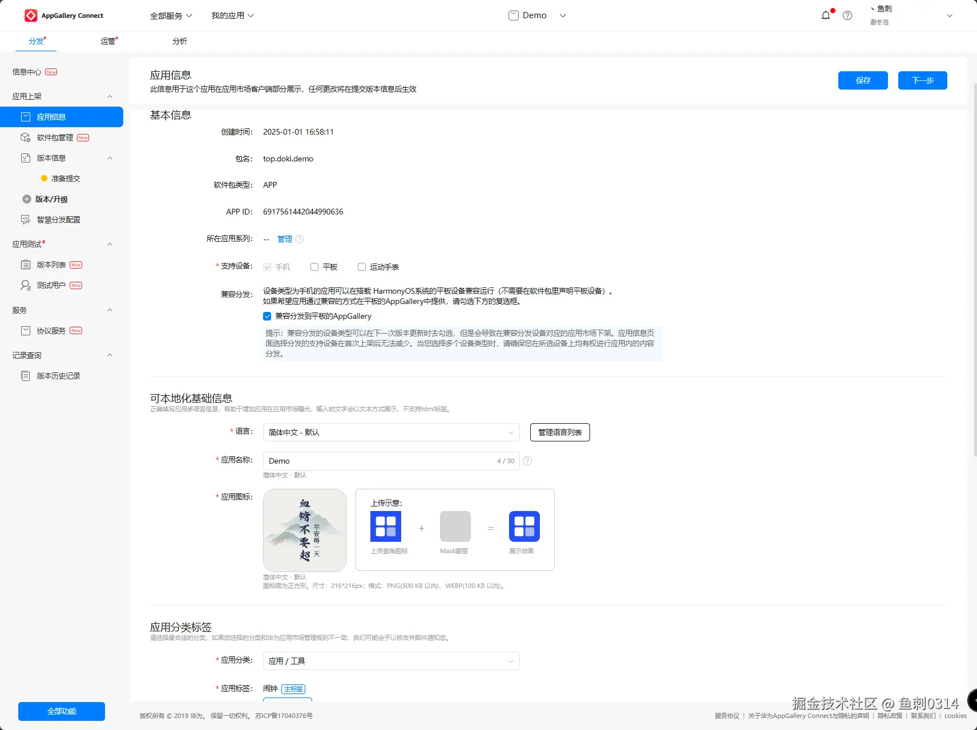The height and width of the screenshot is (730, 977).
Task: Click the gray Mask蒙层 sample image
Action: coord(455,526)
